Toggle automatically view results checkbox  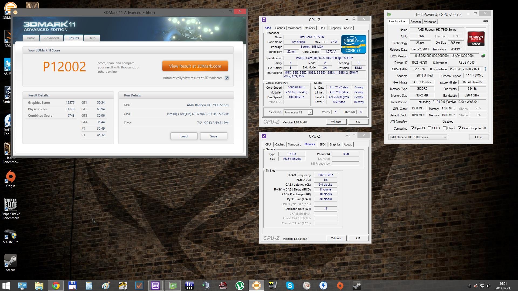click(x=227, y=78)
